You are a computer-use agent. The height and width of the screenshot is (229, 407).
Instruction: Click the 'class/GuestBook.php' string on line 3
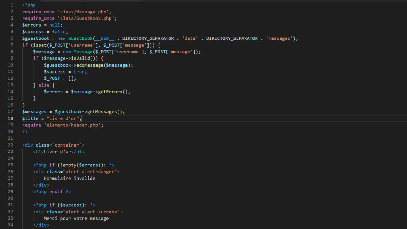pos(86,18)
